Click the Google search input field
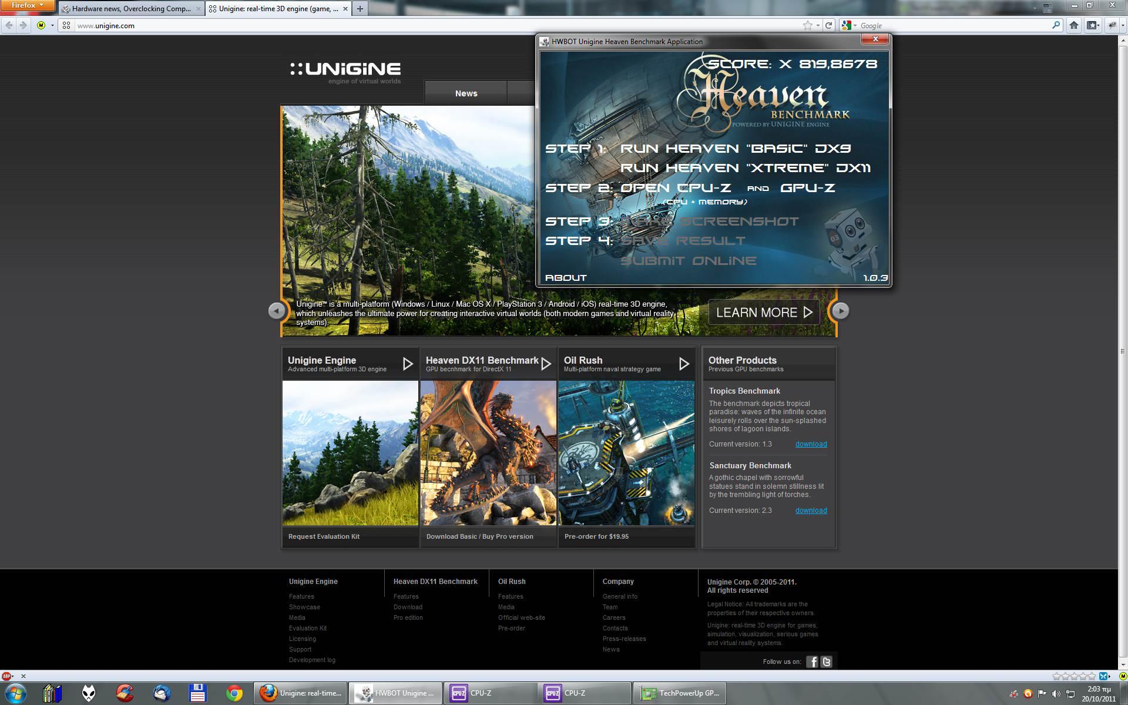This screenshot has height=705, width=1128. click(x=955, y=25)
